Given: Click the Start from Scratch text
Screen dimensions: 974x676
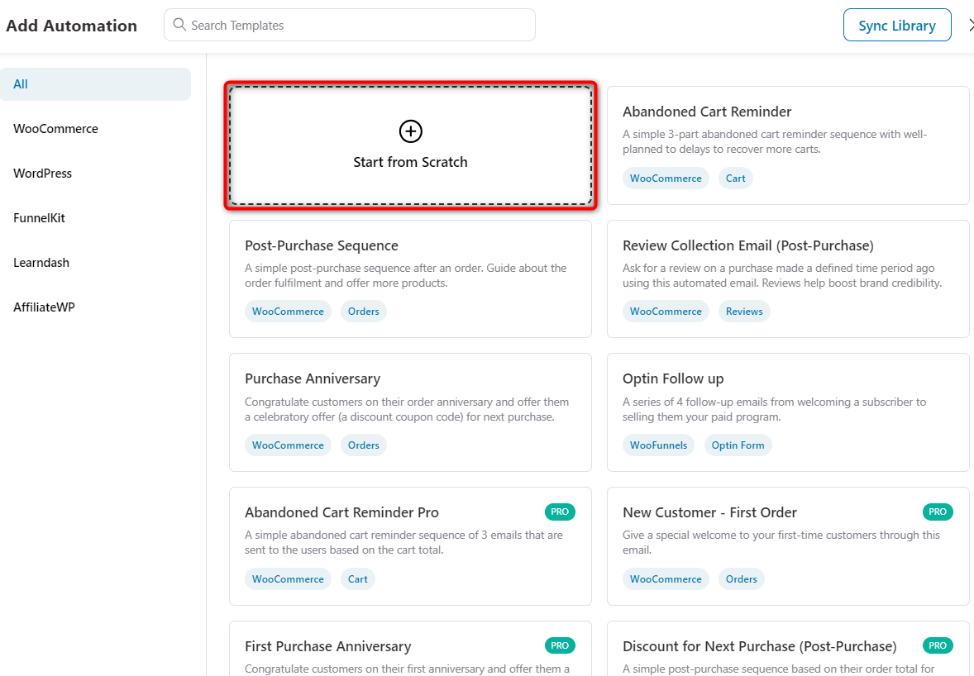Looking at the screenshot, I should 410,162.
